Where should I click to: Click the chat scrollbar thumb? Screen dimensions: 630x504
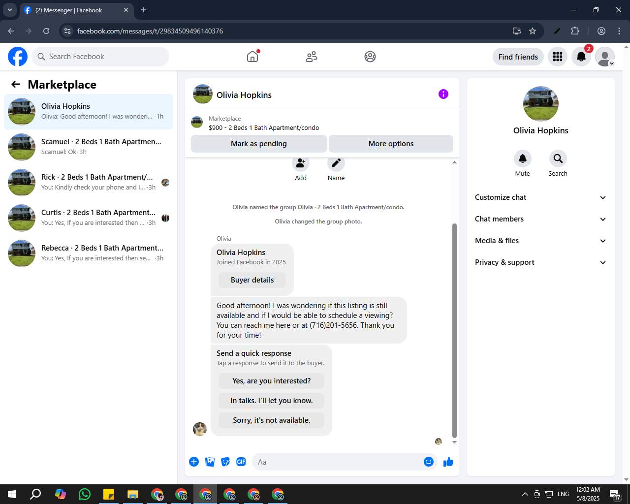454,330
